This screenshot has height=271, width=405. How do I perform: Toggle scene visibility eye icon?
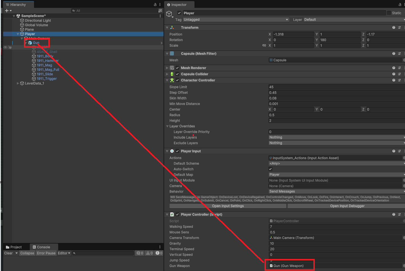tap(5, 47)
